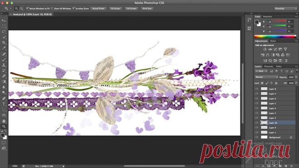Open the Kind layer filter dropdown
Image resolution: width=299 pixels, height=168 pixels.
260,71
